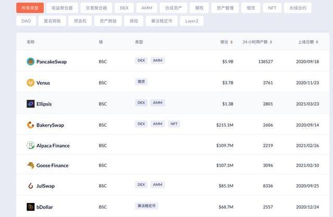Click the BSC chain cell in Venus row

coord(103,83)
